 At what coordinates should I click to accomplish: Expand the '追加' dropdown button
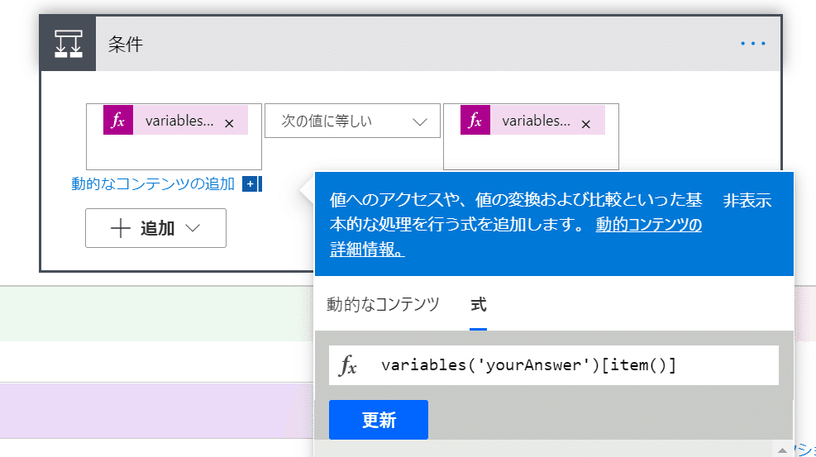pos(155,228)
